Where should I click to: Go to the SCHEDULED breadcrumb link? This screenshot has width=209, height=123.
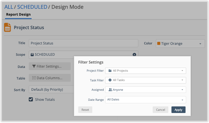tap(32, 7)
